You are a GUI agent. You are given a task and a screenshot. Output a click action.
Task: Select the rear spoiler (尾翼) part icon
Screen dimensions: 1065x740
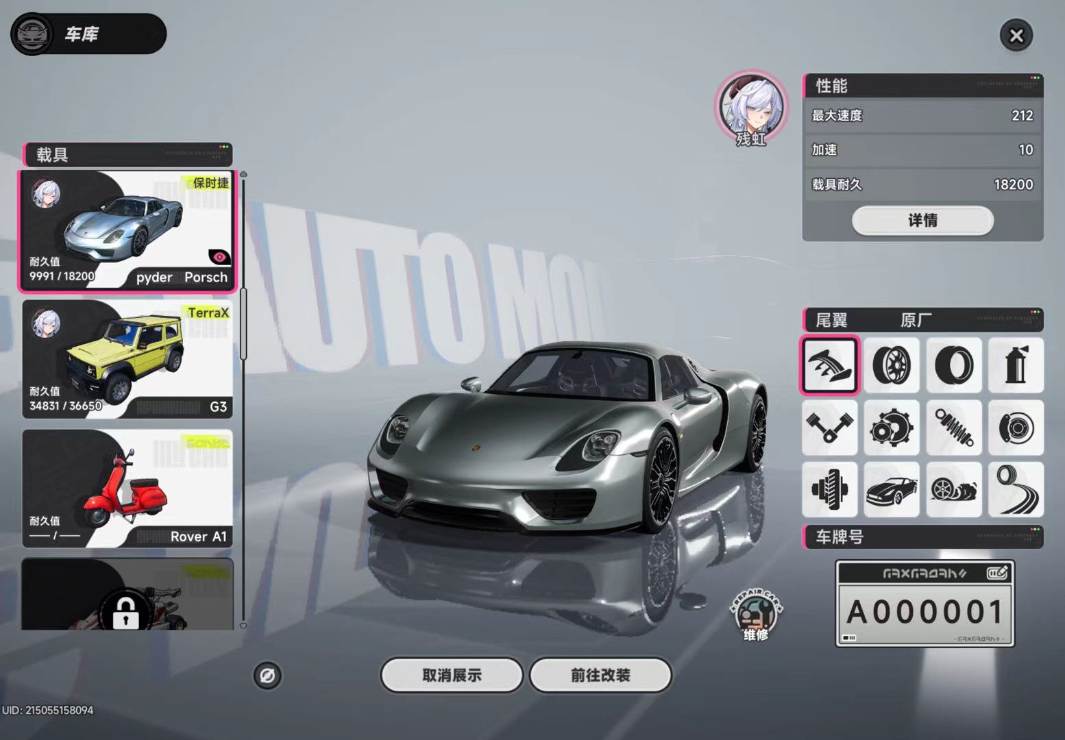(x=829, y=365)
